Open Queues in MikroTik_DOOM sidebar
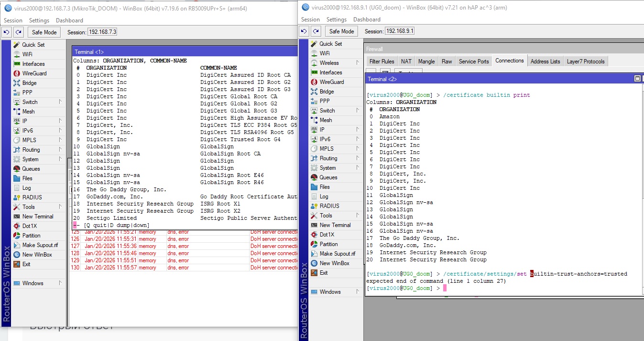The image size is (644, 341). pos(31,169)
